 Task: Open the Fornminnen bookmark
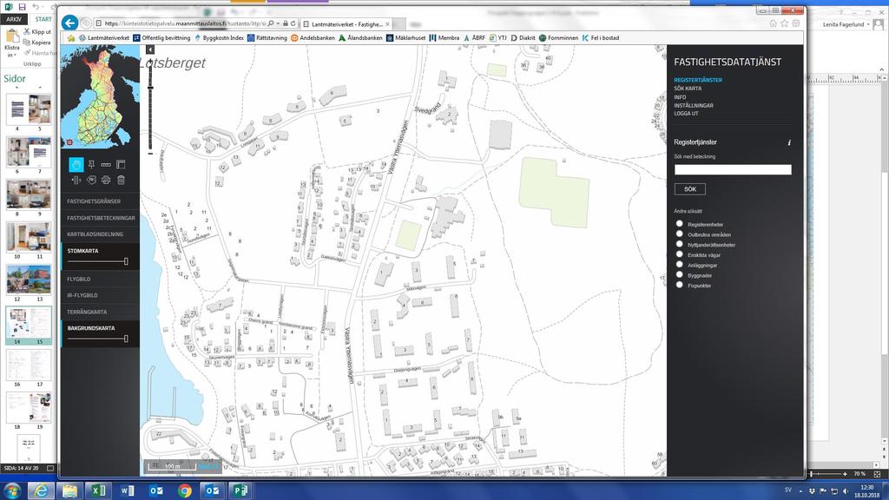pos(558,38)
